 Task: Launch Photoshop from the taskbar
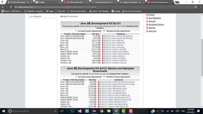click(72, 111)
